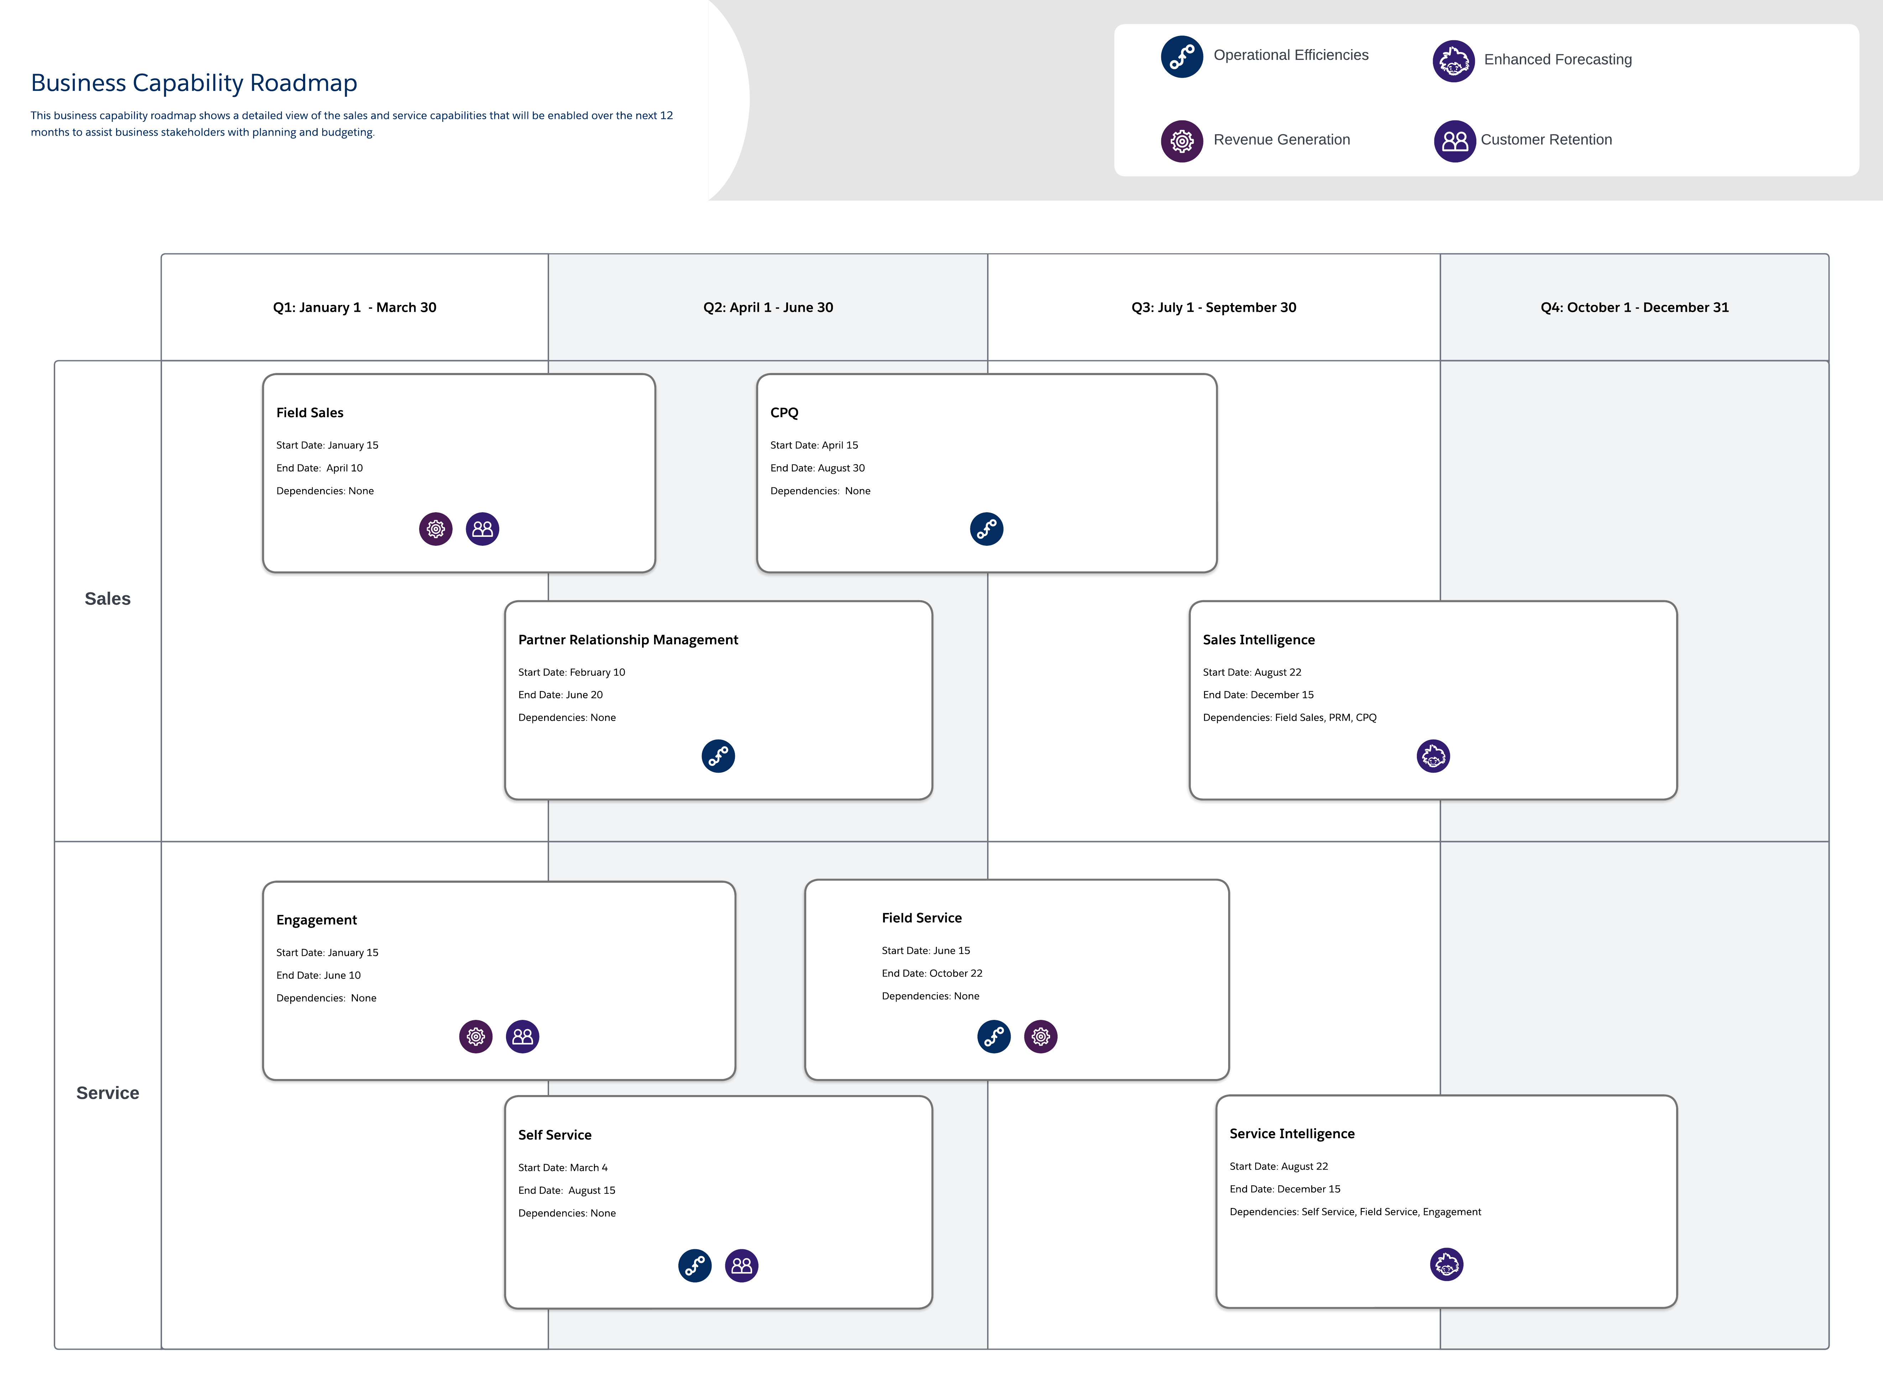1883x1400 pixels.
Task: Click the Revenue Generation icon on Field Sales card
Action: pyautogui.click(x=435, y=529)
